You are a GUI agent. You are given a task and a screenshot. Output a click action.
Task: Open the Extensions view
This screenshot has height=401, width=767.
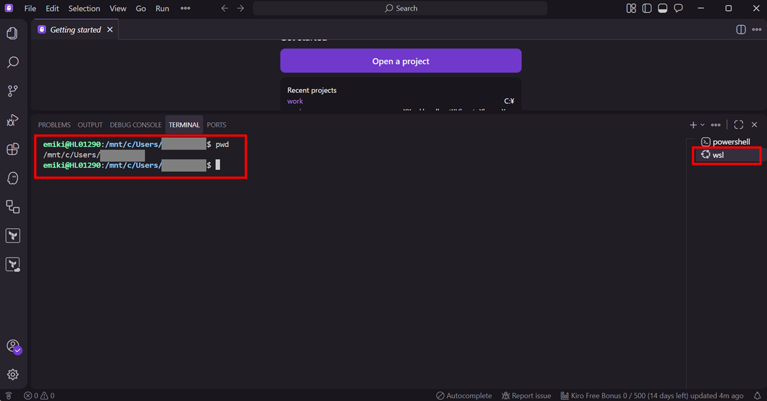pos(13,149)
